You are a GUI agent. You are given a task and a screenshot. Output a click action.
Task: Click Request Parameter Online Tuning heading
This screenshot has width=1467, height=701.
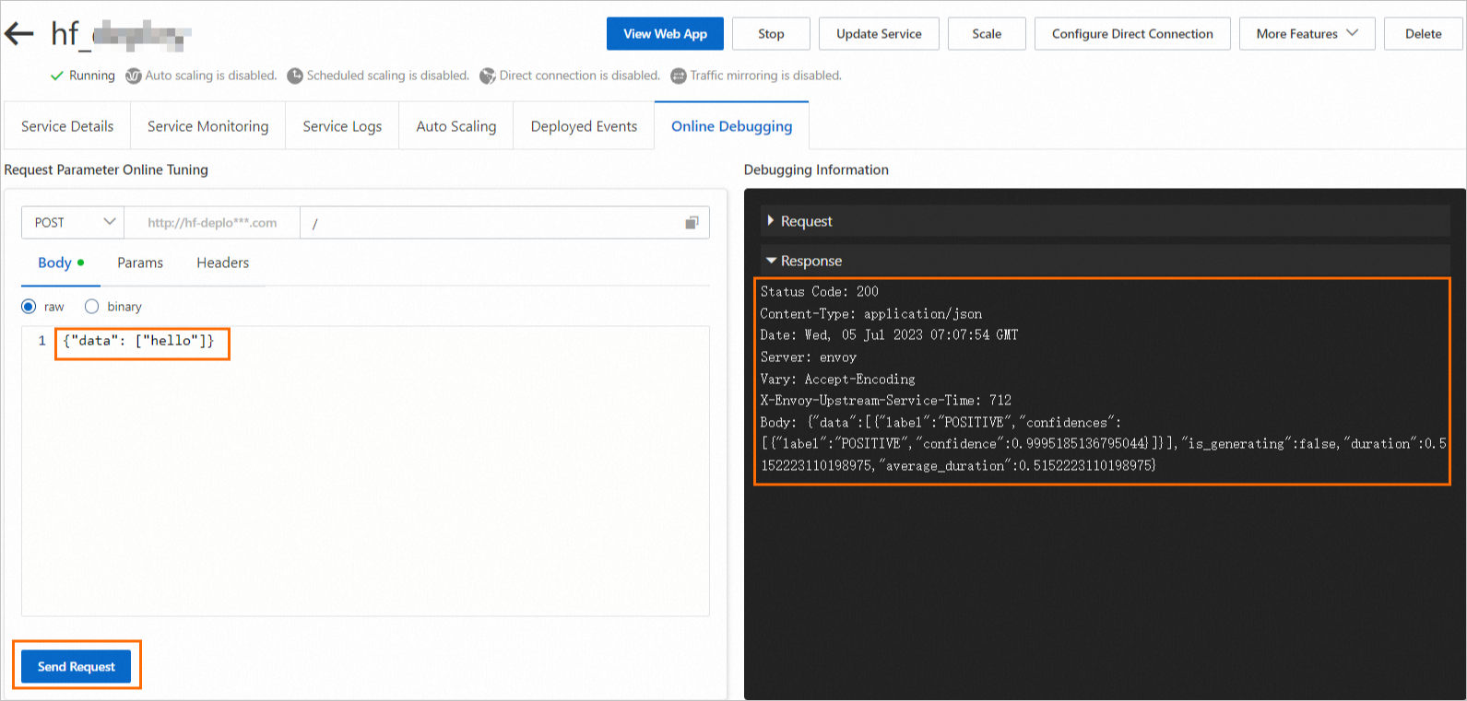tap(106, 169)
